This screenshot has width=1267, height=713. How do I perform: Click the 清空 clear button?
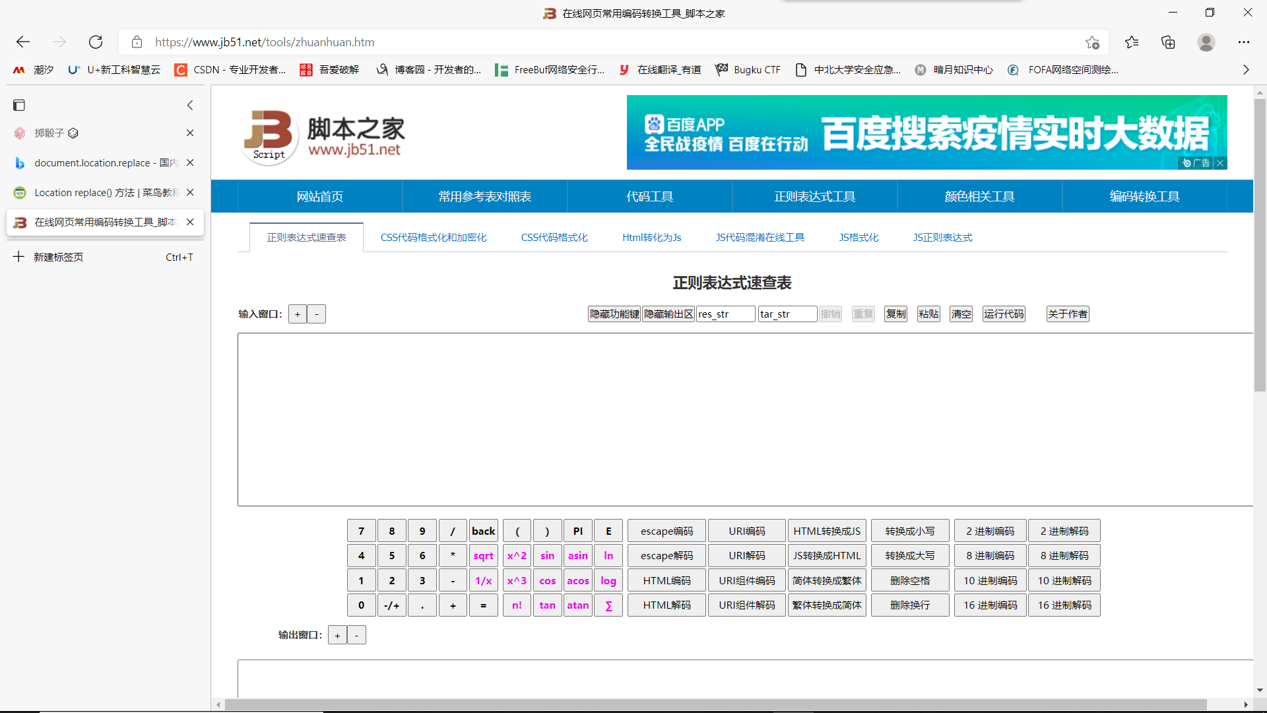[x=961, y=314]
